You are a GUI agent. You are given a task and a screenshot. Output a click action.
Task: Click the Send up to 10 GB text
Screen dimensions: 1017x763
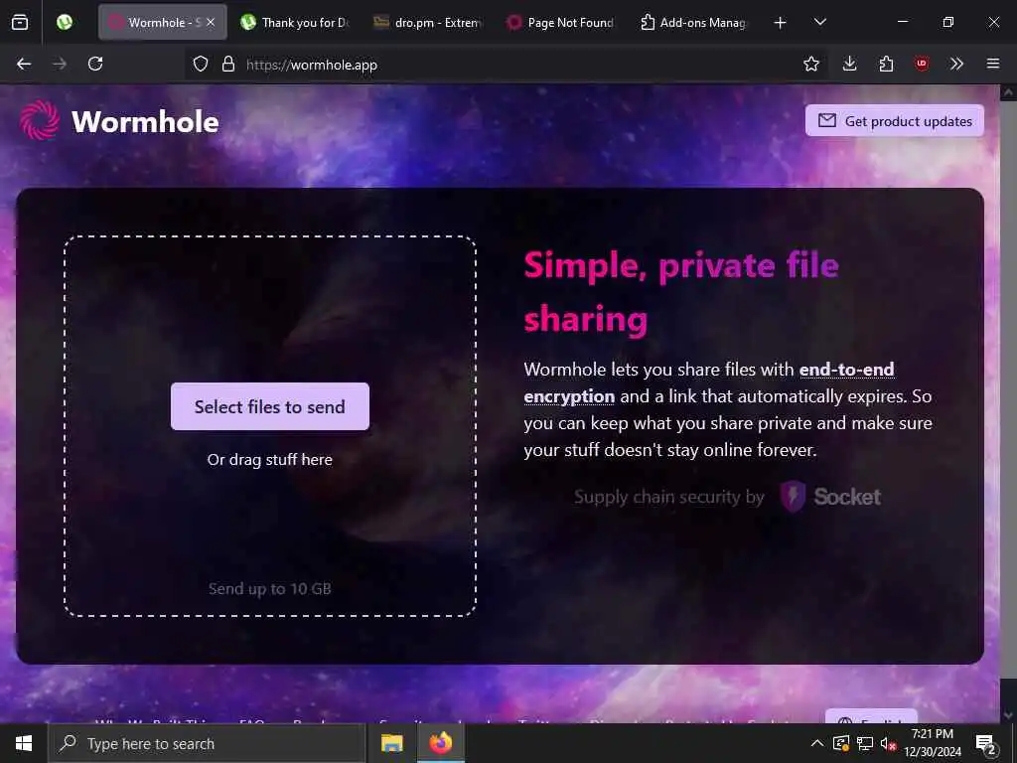pos(270,589)
